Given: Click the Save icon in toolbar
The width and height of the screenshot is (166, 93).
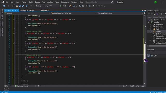Looking at the screenshot, I should tap(20, 6).
